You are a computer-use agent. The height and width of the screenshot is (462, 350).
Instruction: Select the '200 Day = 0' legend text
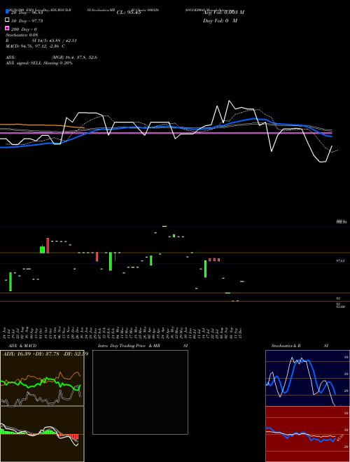(x=24, y=29)
